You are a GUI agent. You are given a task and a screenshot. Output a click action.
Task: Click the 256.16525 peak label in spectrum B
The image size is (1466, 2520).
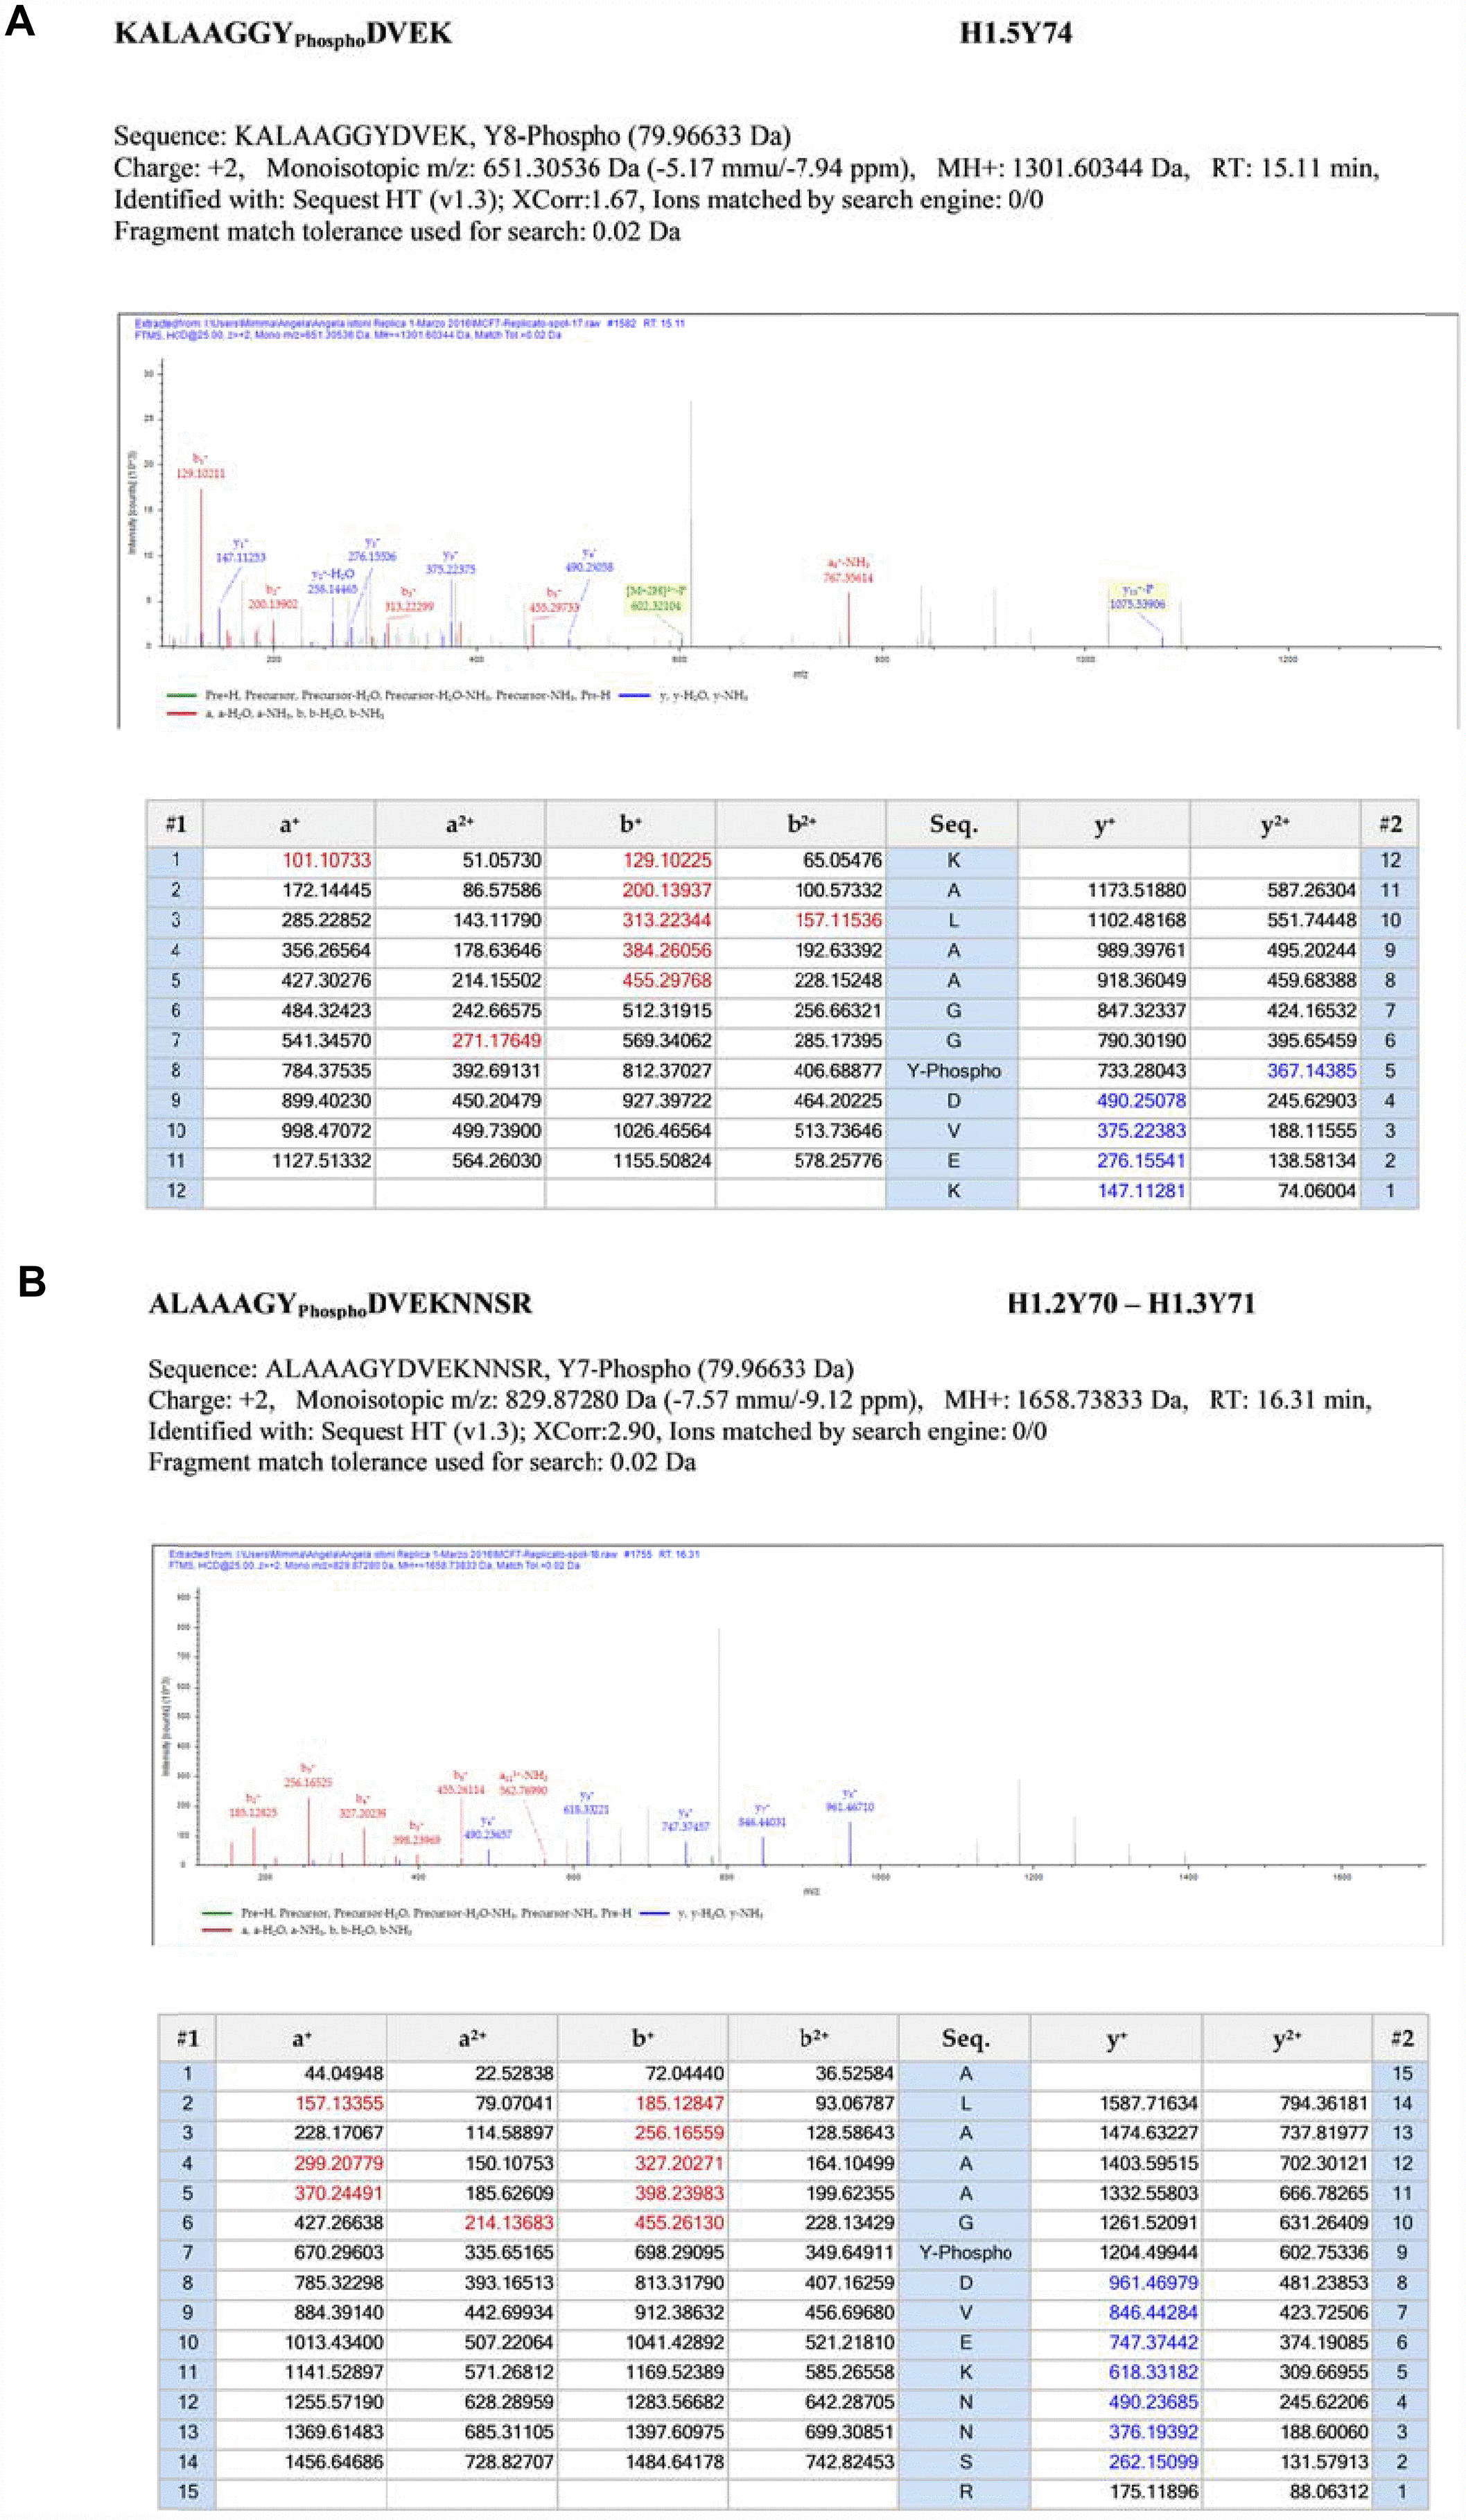point(308,1782)
